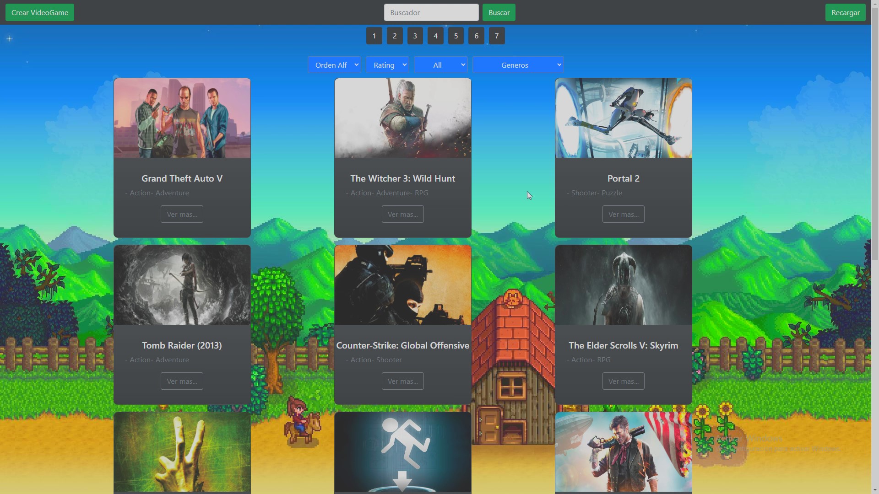Screen dimensions: 879x494
Task: Open the Rating sort dropdown
Action: click(x=387, y=65)
